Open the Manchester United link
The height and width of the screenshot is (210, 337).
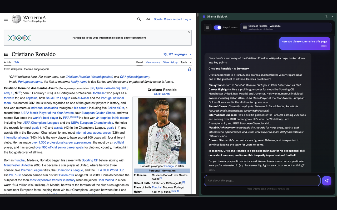pyautogui.click(x=17, y=165)
